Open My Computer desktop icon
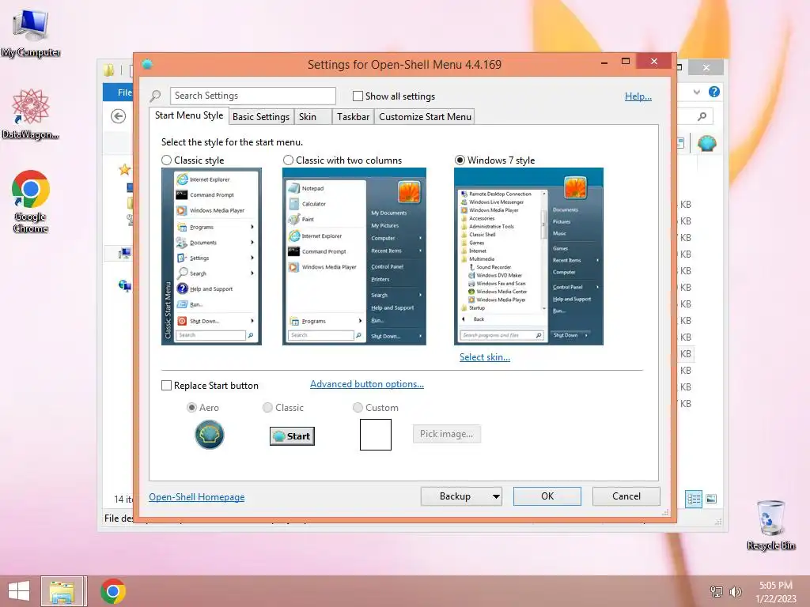Screen dimensions: 810x607 click(x=31, y=32)
